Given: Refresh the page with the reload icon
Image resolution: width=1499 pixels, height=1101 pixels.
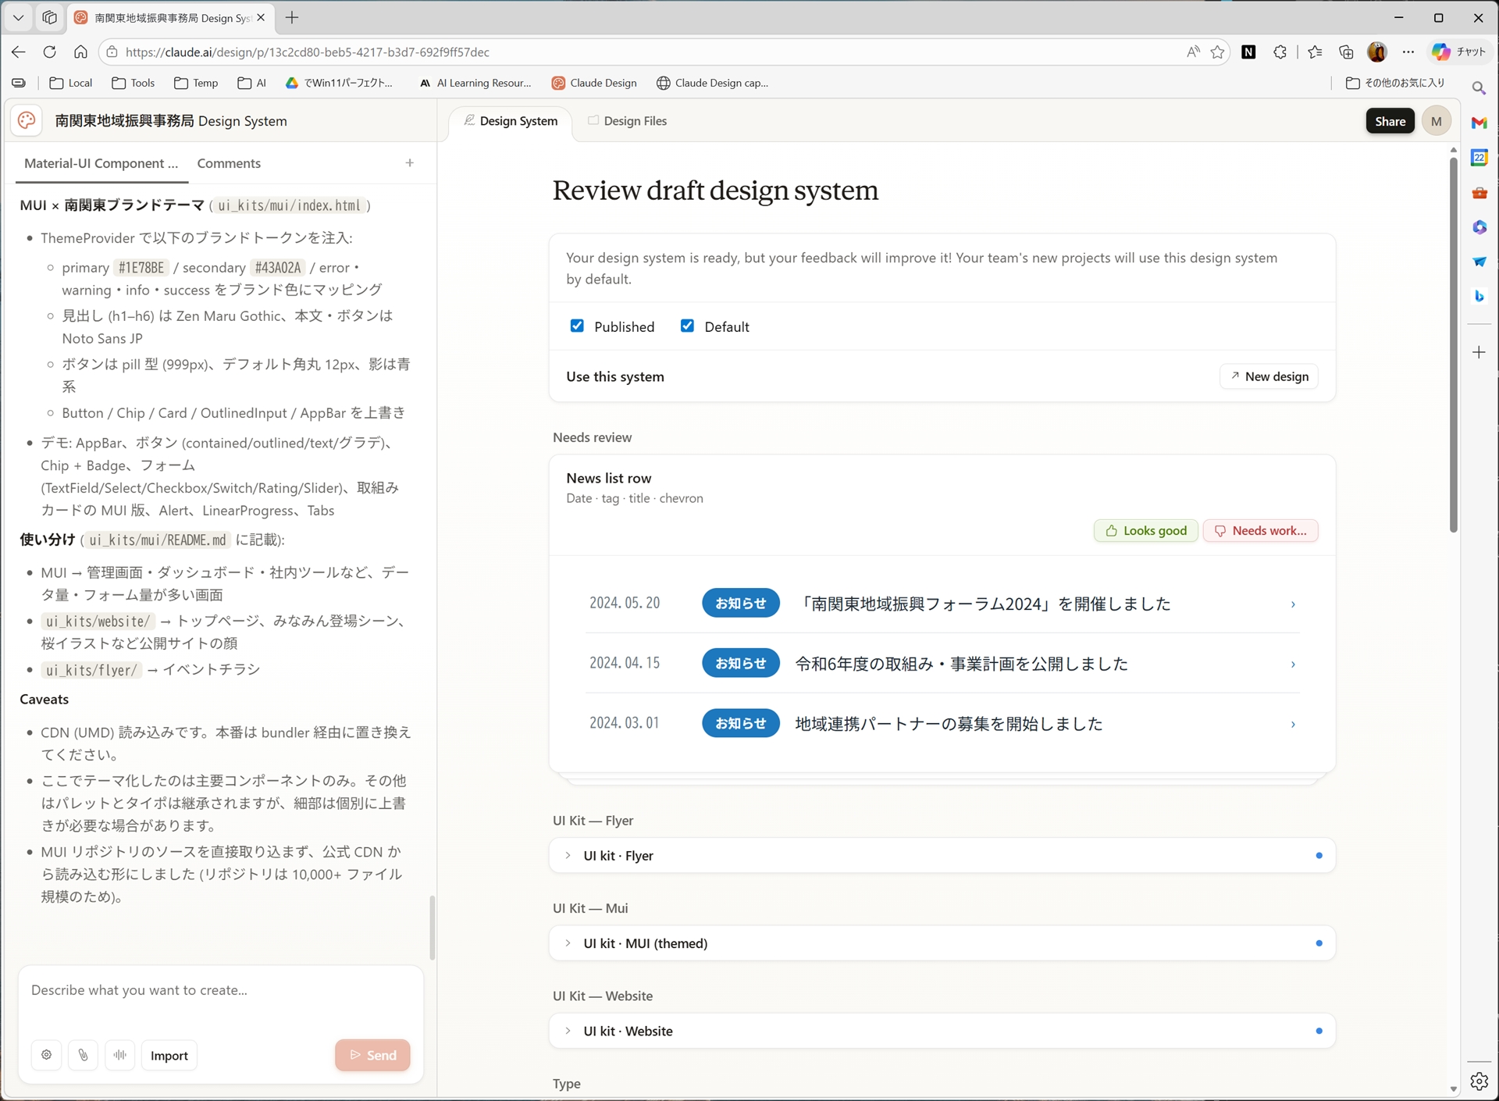Looking at the screenshot, I should point(49,52).
